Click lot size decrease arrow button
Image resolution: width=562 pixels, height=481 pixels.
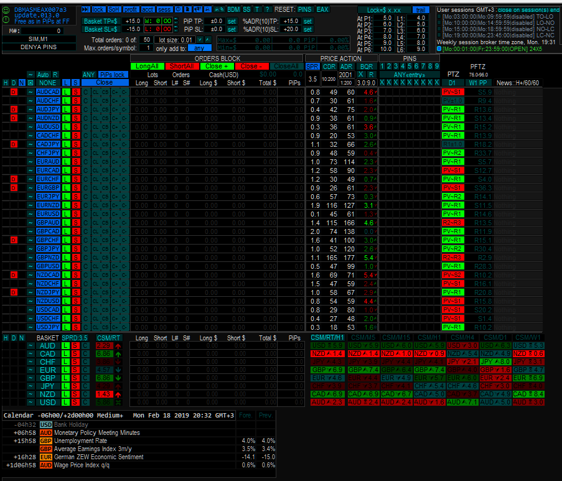click(200, 40)
